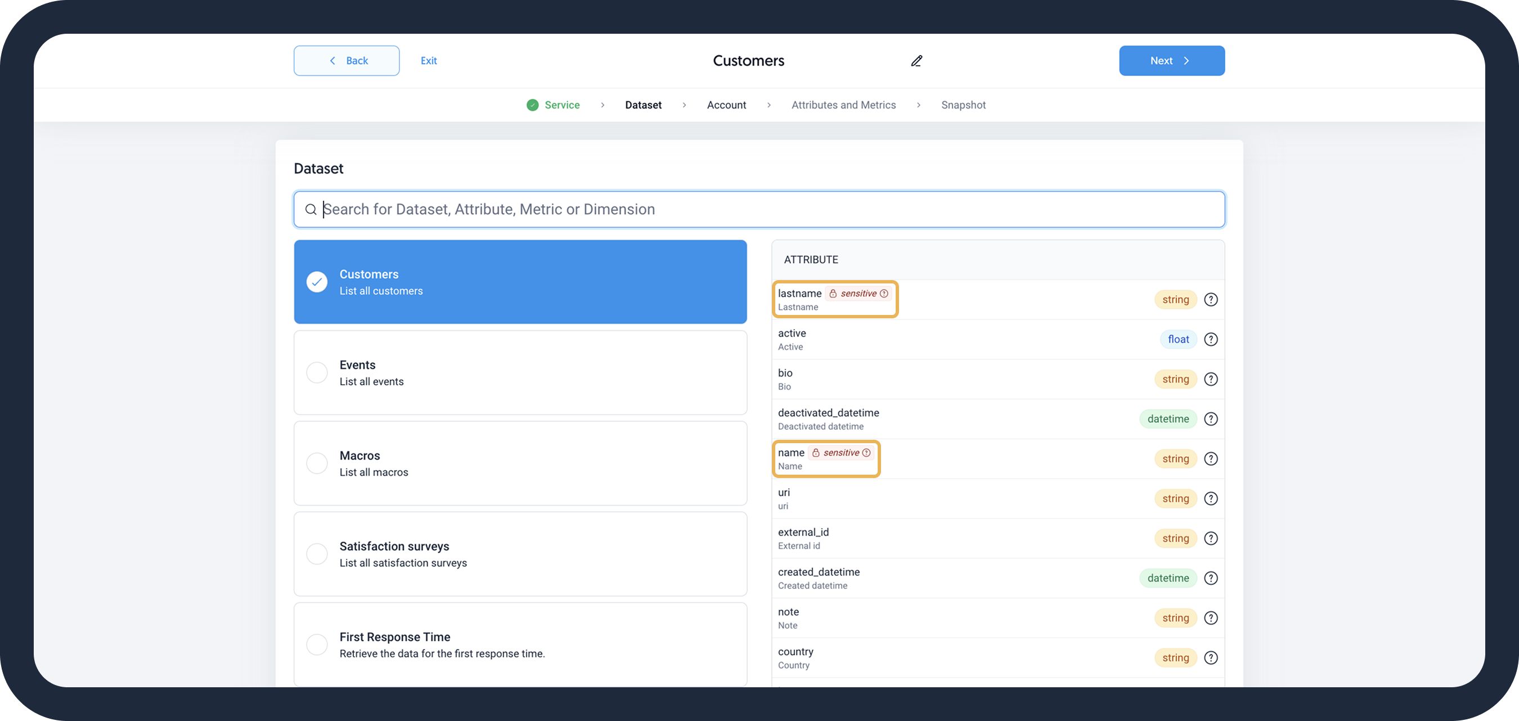1519x721 pixels.
Task: Click the help icon for active attribute
Action: coord(1211,340)
